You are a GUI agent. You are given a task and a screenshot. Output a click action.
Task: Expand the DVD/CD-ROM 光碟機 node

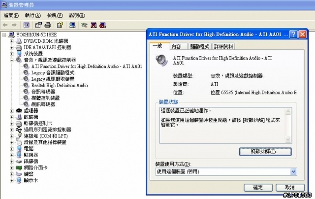[x=12, y=41]
